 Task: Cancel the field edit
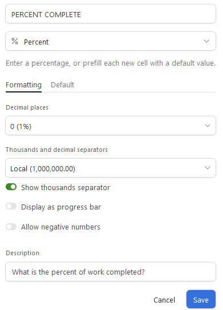(x=164, y=300)
